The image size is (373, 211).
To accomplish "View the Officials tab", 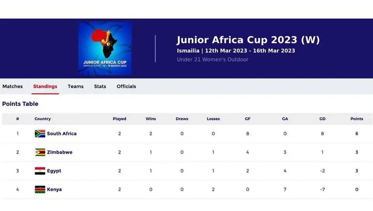I will click(x=126, y=86).
